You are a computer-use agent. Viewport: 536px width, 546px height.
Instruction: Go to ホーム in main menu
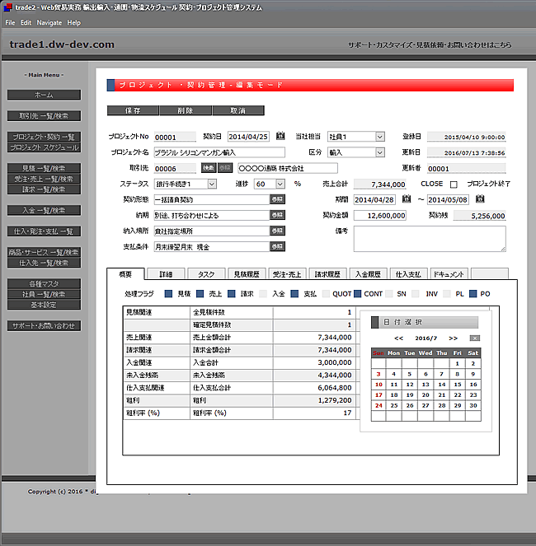[44, 95]
